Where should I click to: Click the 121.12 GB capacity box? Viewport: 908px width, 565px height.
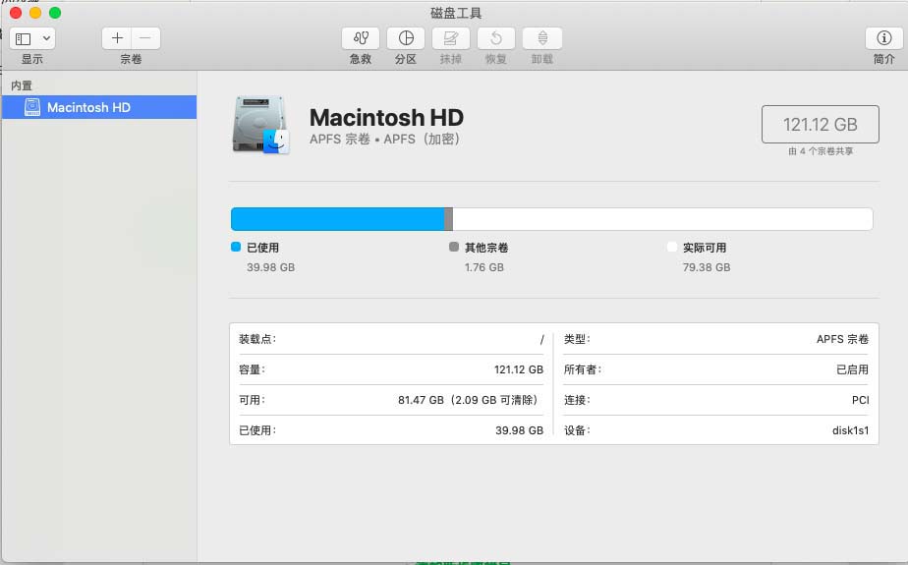(820, 124)
